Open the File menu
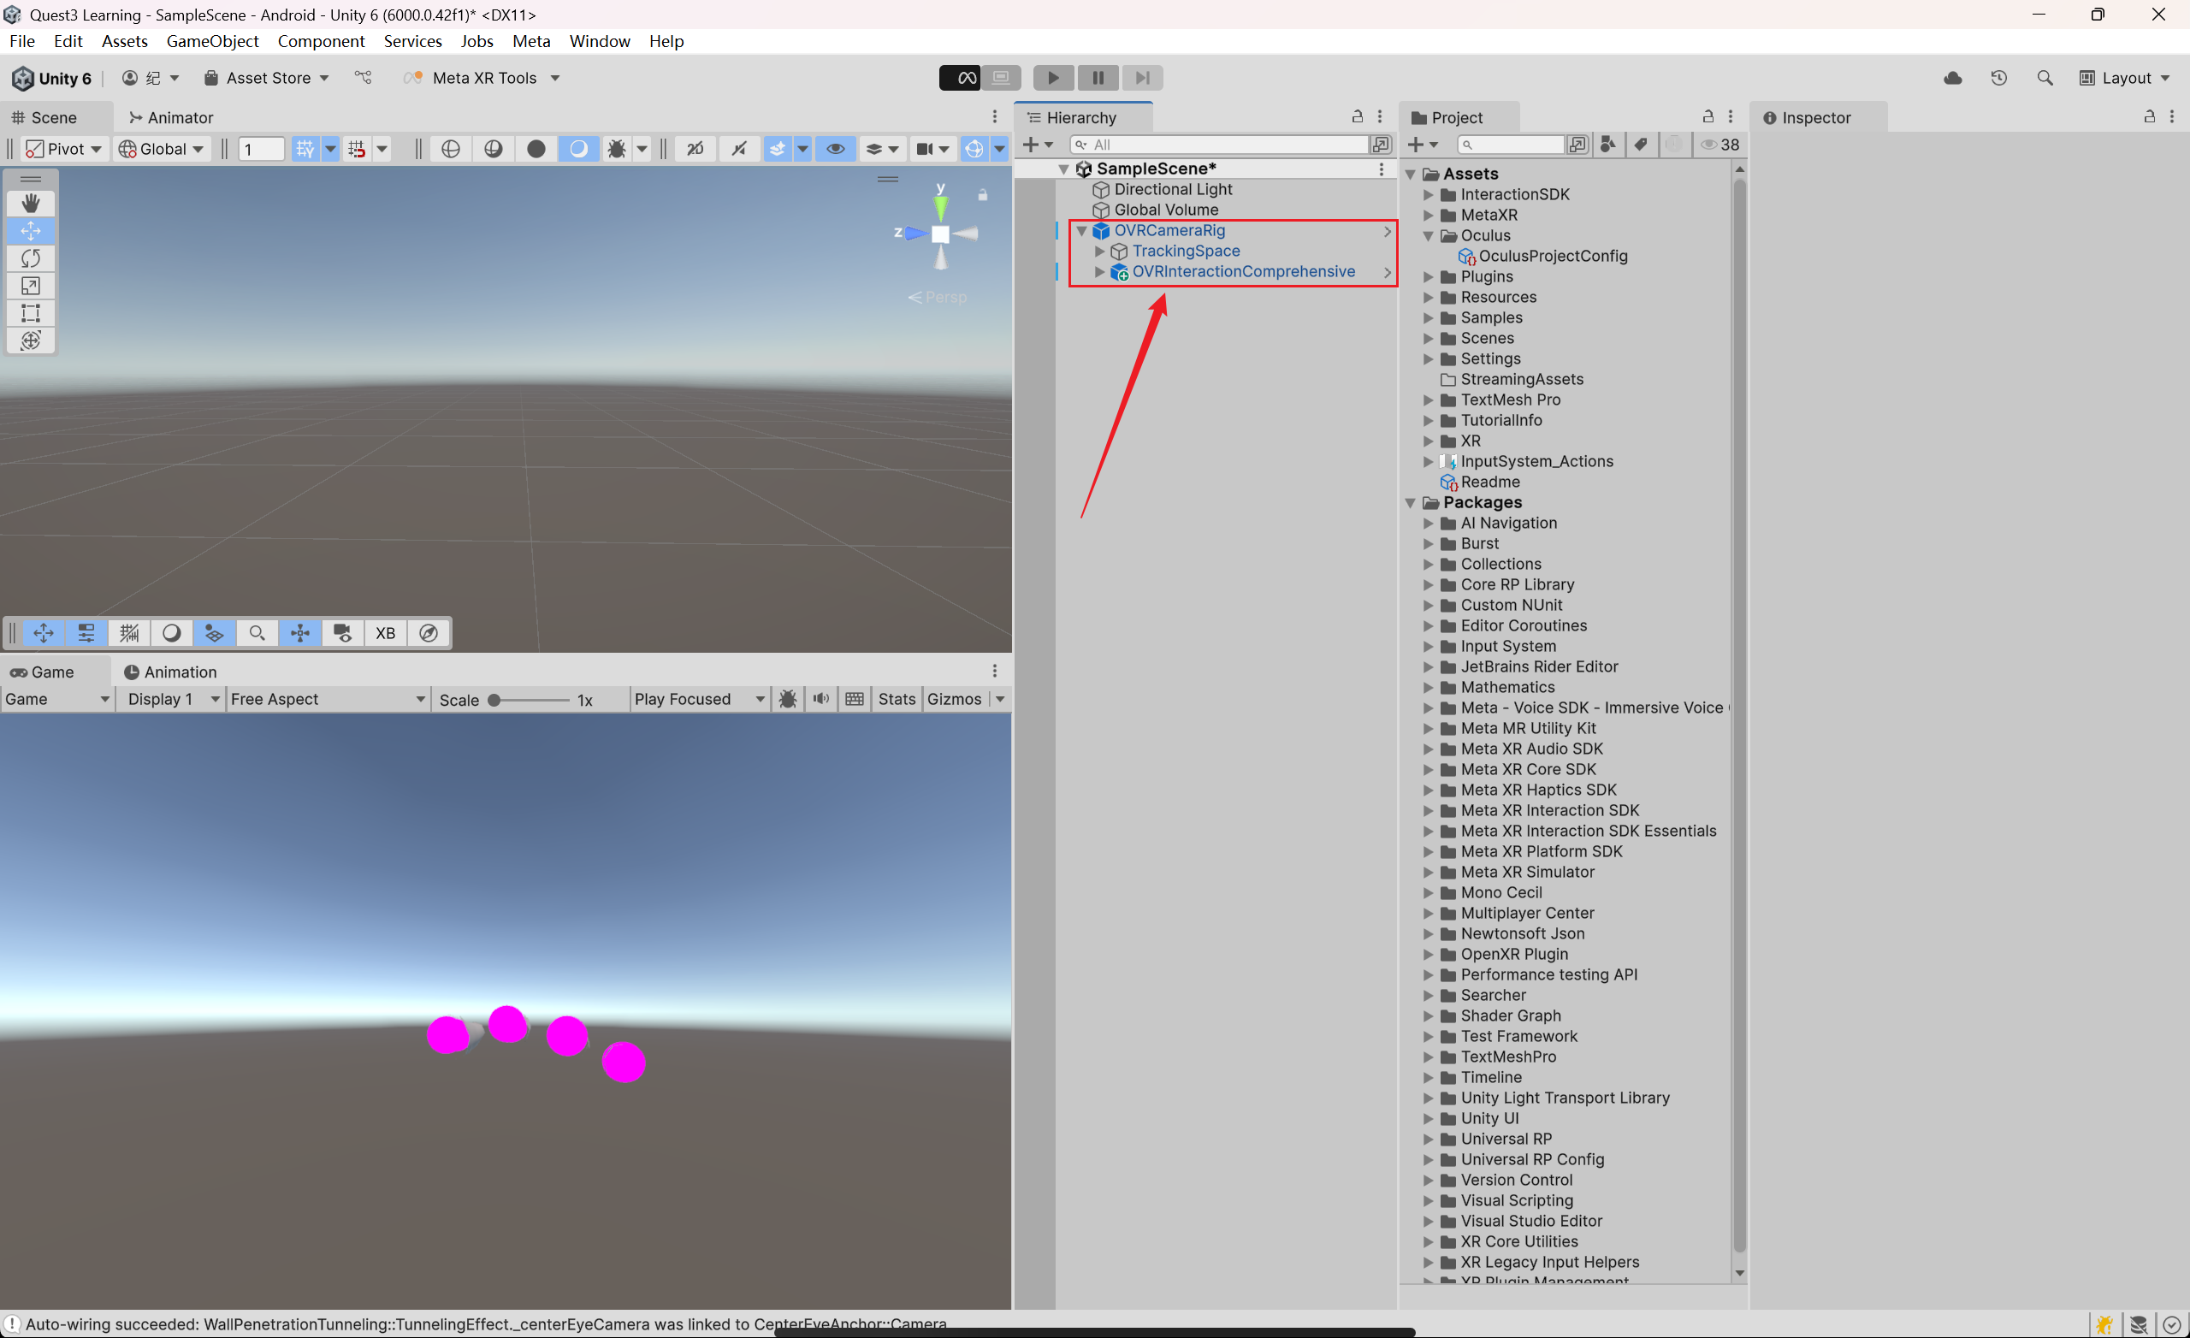This screenshot has height=1338, width=2190. point(21,41)
